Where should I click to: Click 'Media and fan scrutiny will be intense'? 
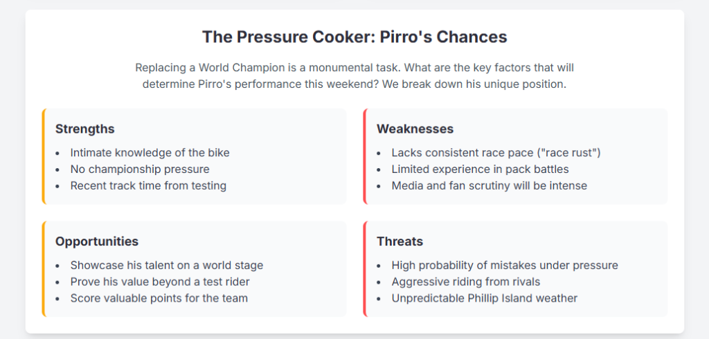(489, 185)
